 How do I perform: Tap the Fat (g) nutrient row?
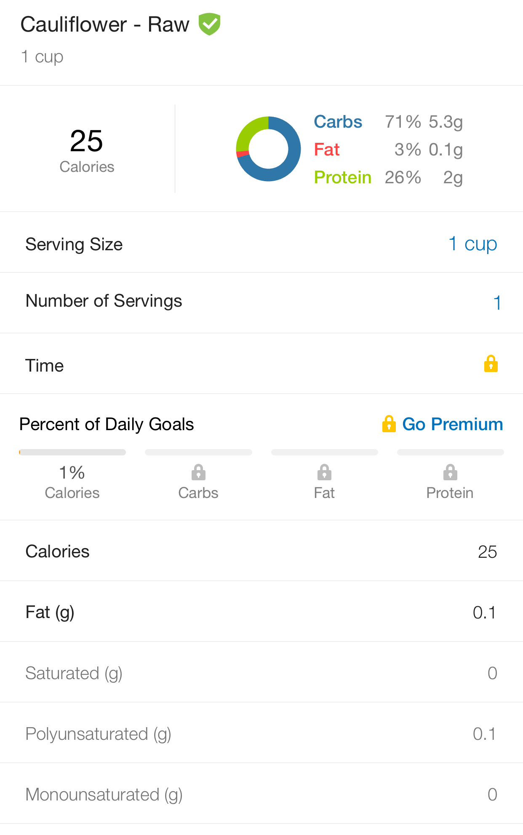261,611
